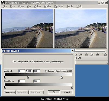Select the output white level slider triangle
This screenshot has width=109, height=101.
72,87
